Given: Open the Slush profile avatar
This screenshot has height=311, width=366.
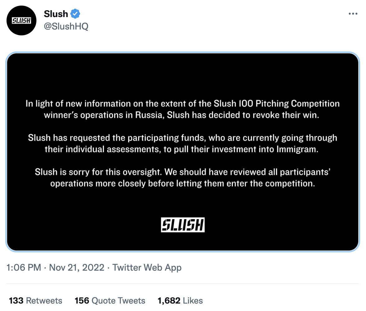Looking at the screenshot, I should (21, 20).
